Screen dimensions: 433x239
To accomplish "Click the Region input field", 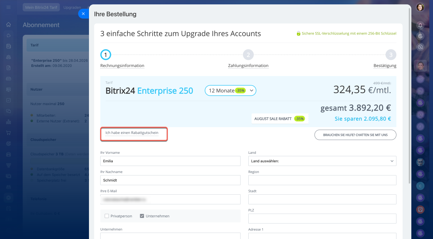I will click(x=322, y=180).
